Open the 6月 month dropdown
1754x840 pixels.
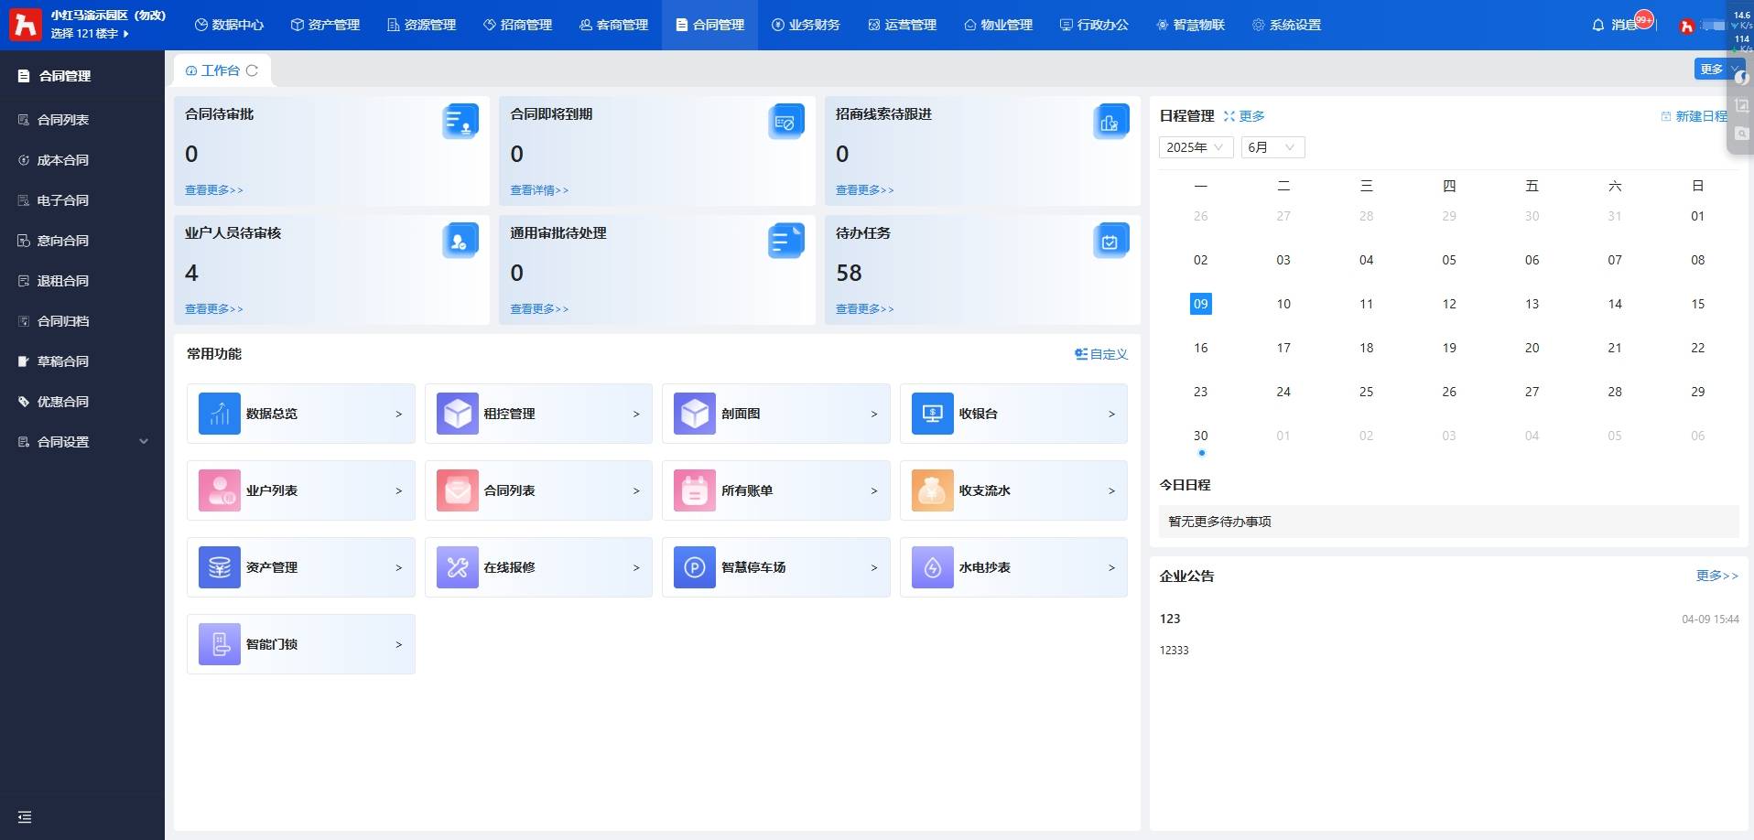click(1272, 147)
